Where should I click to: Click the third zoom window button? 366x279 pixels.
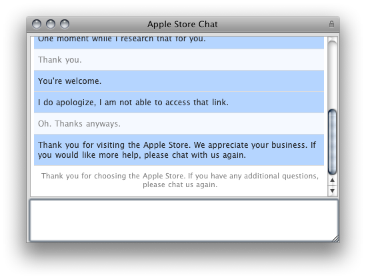pos(65,24)
